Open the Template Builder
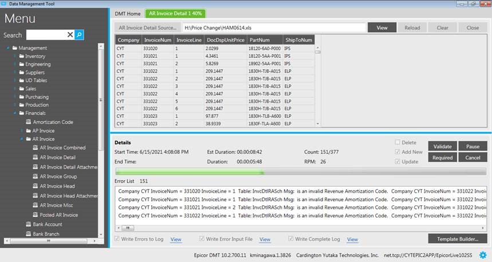 (458, 239)
